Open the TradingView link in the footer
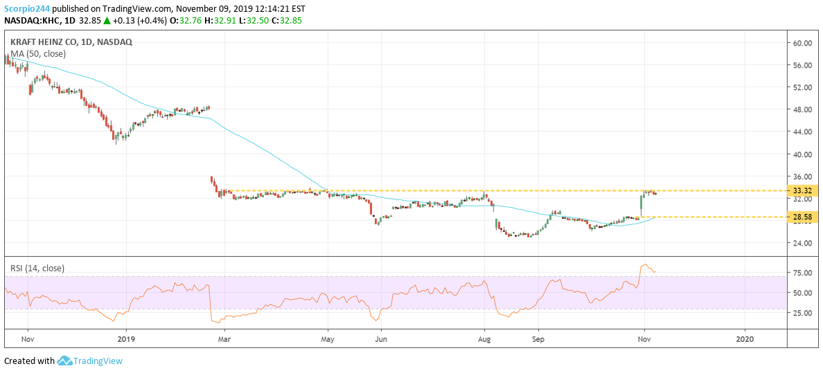The width and height of the screenshot is (823, 373). tap(98, 361)
